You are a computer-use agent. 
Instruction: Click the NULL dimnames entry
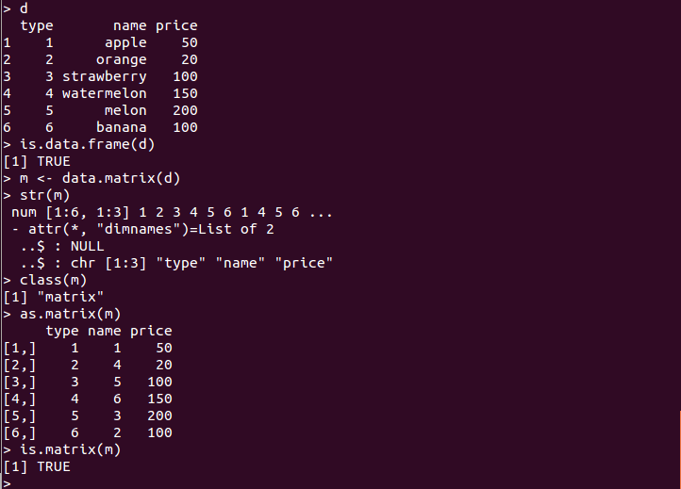88,246
